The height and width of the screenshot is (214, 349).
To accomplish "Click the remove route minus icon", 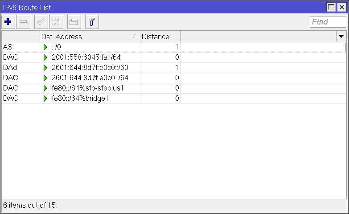I will [23, 22].
